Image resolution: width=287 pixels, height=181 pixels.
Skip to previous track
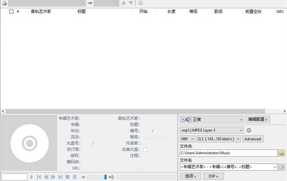coord(39,177)
